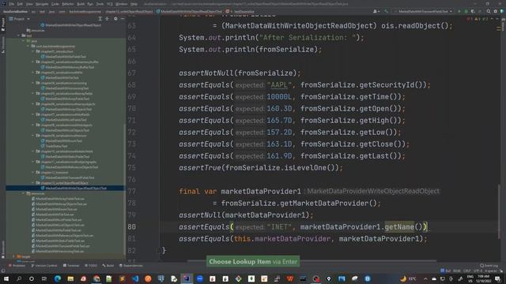
Task: Open the user account icon dropdown
Action: coord(376,11)
